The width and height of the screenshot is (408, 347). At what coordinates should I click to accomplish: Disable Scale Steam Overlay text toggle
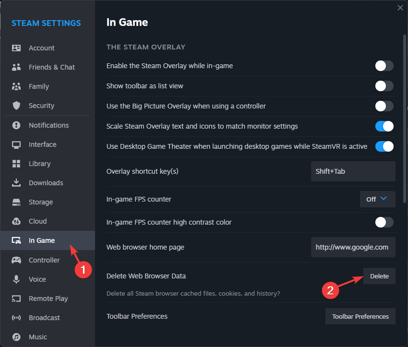[x=384, y=126]
